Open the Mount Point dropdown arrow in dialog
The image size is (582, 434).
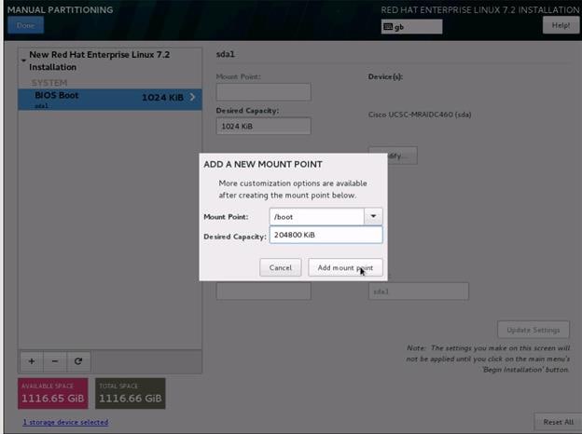click(x=373, y=216)
